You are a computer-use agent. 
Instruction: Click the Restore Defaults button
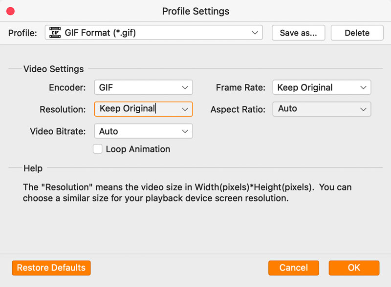(51, 267)
